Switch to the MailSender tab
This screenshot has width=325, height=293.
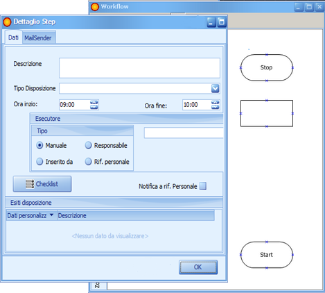point(39,37)
